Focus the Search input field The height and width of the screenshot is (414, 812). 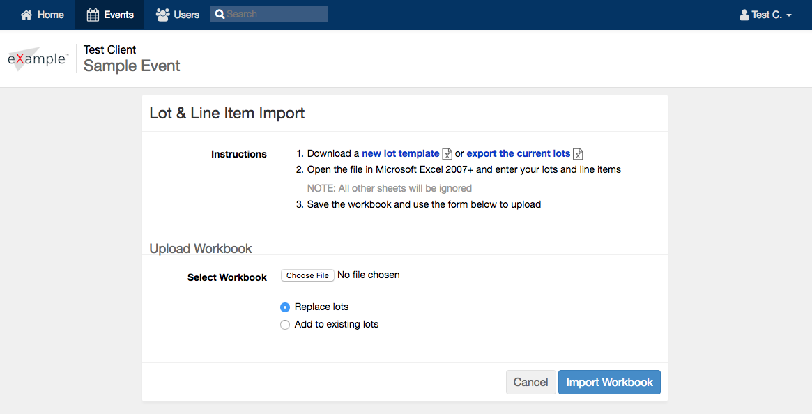(269, 14)
